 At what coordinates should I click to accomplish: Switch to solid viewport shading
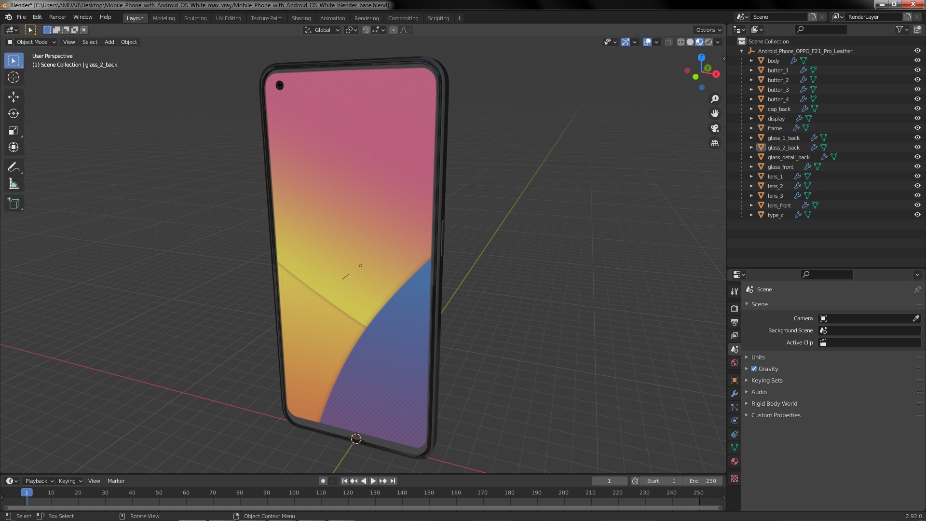pyautogui.click(x=690, y=42)
